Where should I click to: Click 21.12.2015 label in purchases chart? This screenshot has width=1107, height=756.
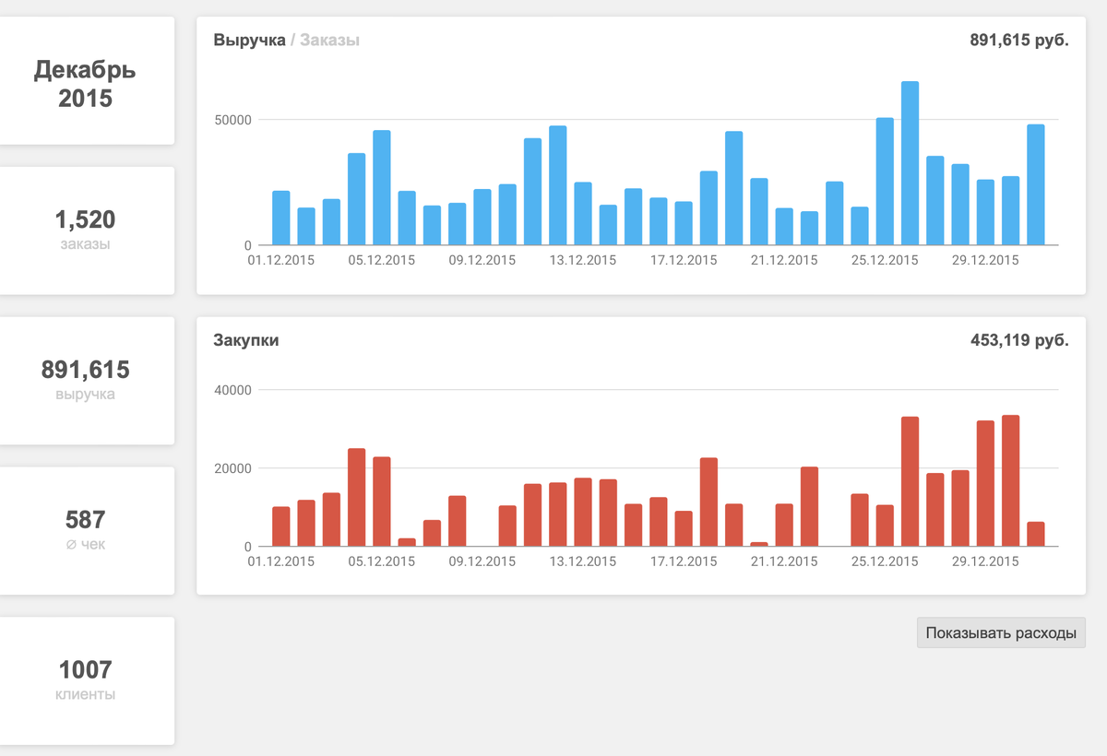(784, 561)
